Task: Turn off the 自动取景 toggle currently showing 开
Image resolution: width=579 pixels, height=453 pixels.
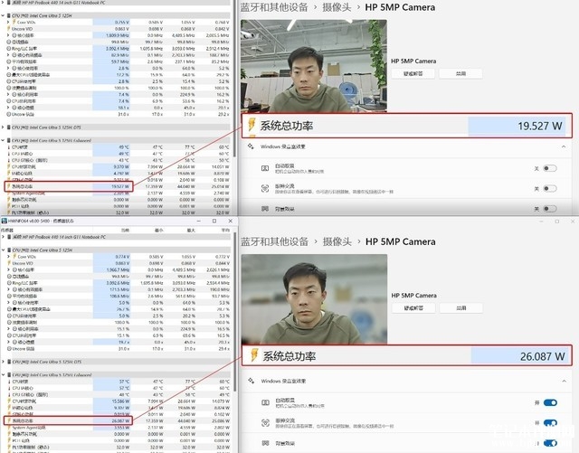Action: 550,402
